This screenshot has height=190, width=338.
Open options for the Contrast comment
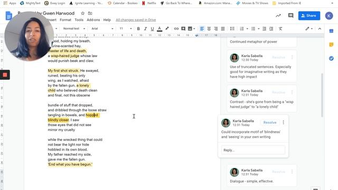[292, 92]
